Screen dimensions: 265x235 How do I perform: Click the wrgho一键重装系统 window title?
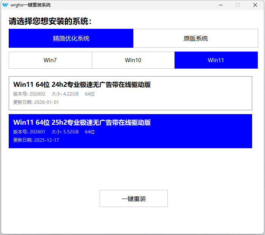tap(30, 5)
